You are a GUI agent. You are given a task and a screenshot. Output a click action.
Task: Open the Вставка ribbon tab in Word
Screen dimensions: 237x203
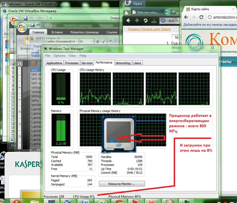tap(57, 32)
